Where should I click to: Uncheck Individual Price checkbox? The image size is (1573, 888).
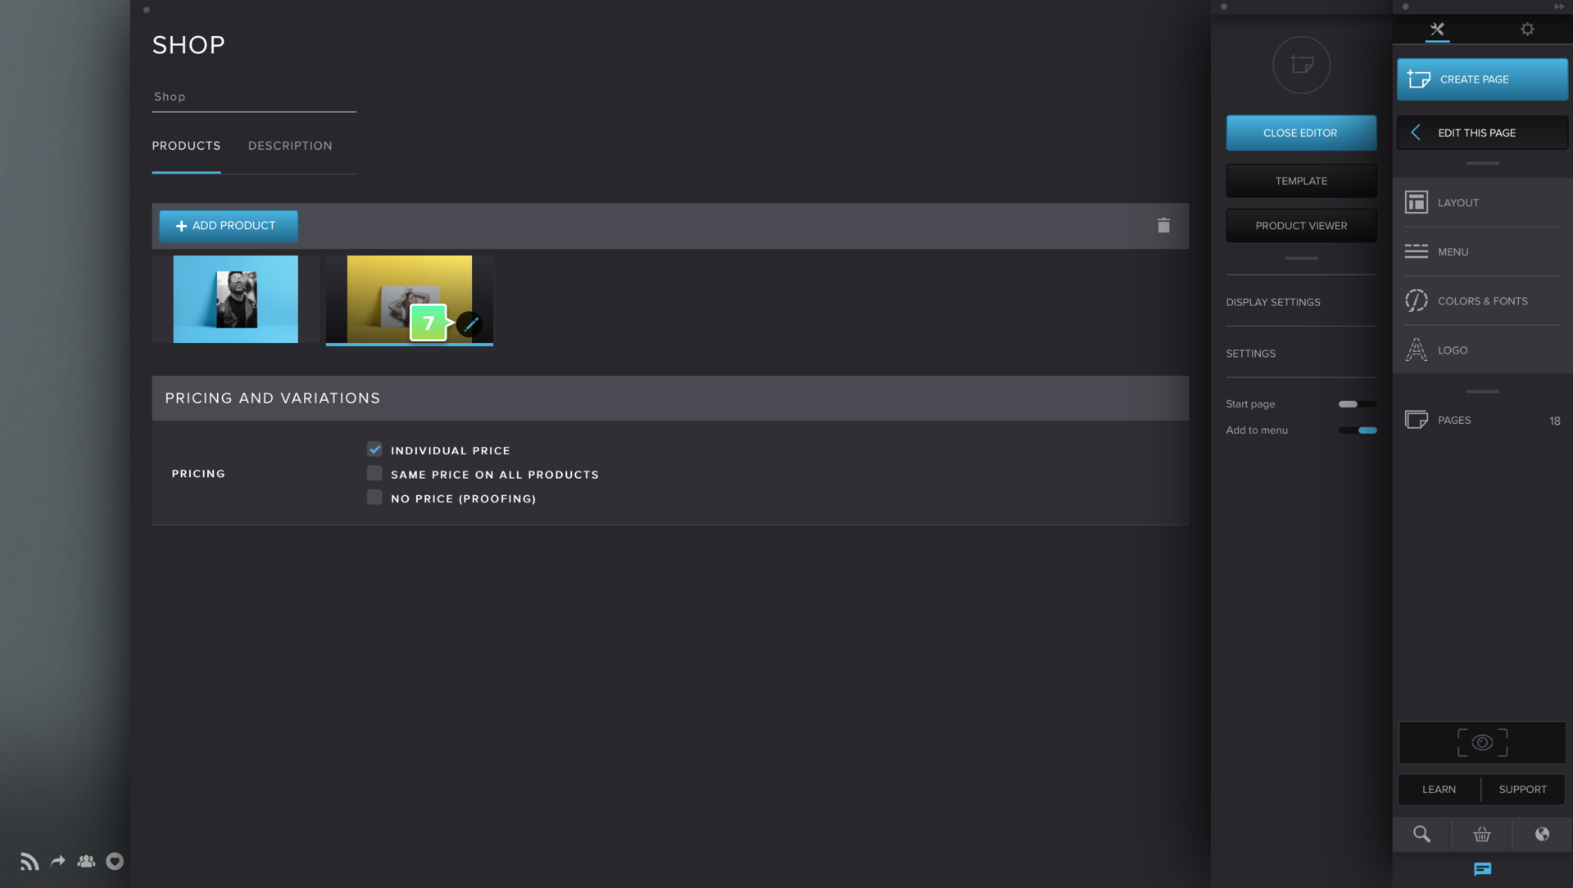coord(374,449)
